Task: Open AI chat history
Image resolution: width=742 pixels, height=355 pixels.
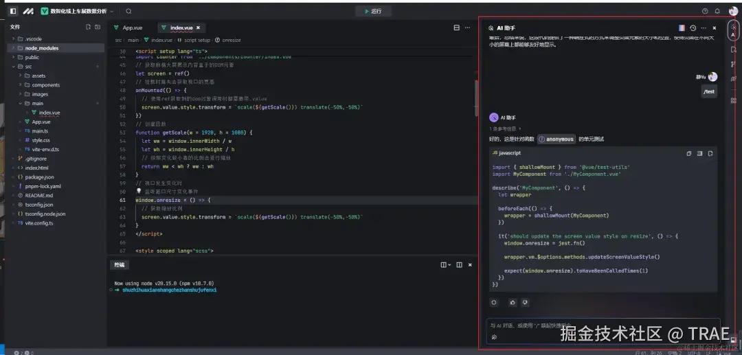Action: [x=693, y=28]
